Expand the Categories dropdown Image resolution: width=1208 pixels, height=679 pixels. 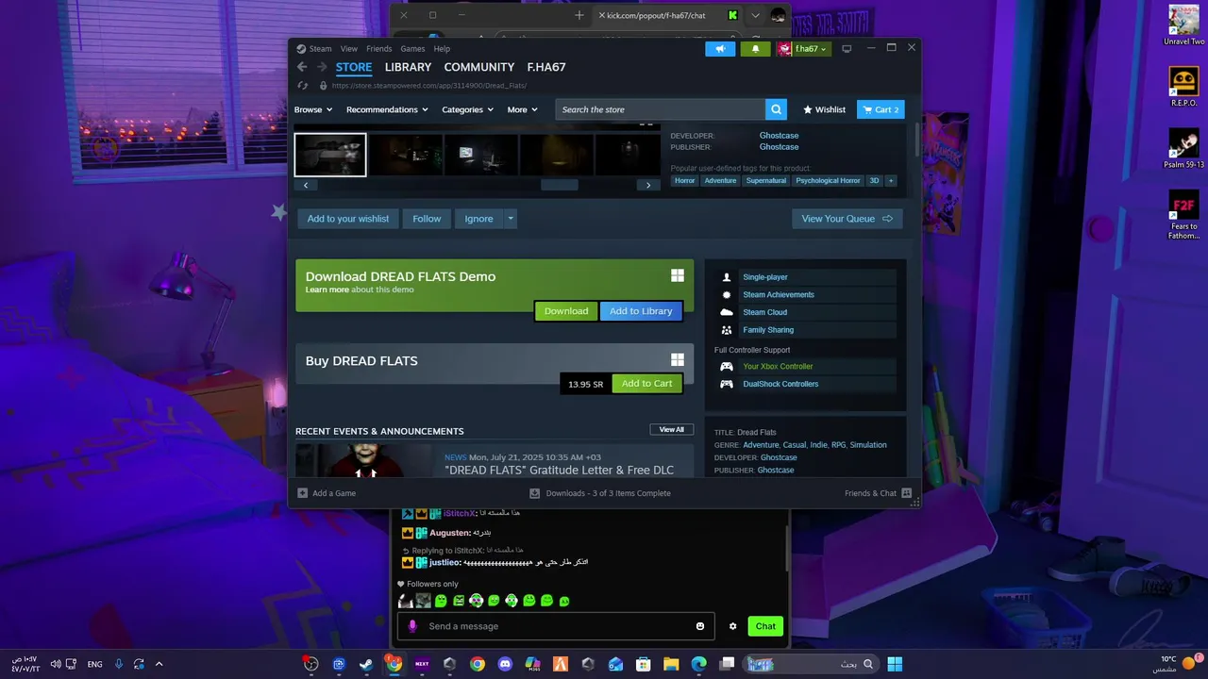(468, 109)
